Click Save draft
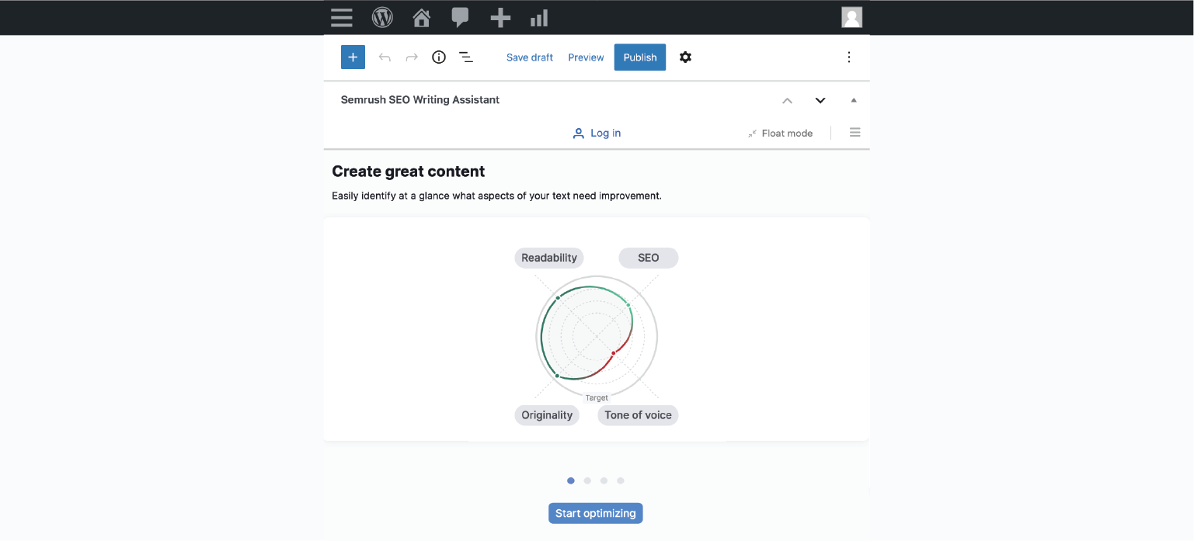Image resolution: width=1194 pixels, height=541 pixels. click(530, 57)
